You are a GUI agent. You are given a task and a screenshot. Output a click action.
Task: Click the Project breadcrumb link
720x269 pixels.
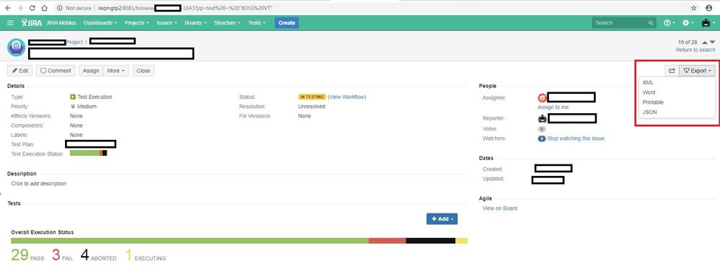click(74, 42)
